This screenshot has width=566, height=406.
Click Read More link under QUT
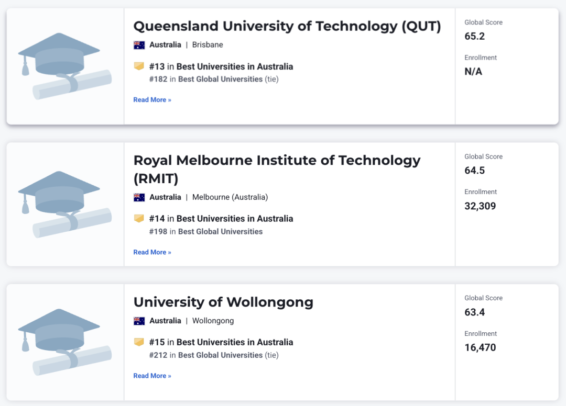(153, 100)
